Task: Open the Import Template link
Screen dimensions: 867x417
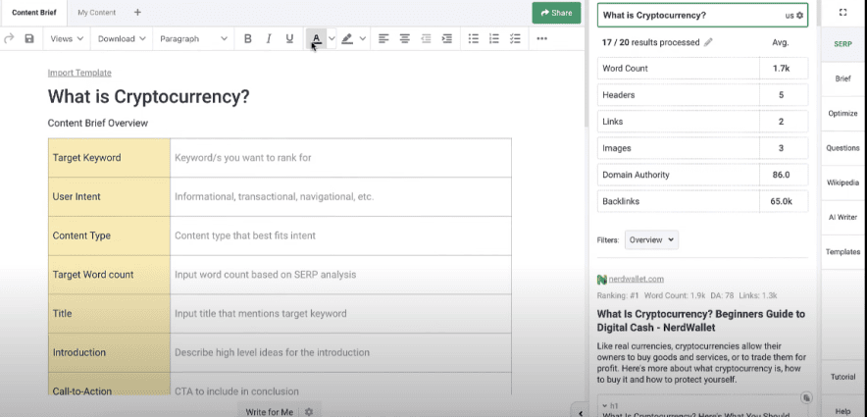Action: click(x=79, y=73)
